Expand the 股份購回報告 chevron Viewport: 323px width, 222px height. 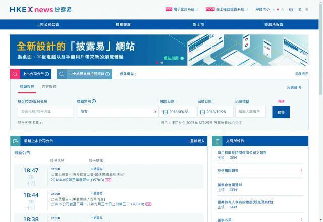(302, 170)
